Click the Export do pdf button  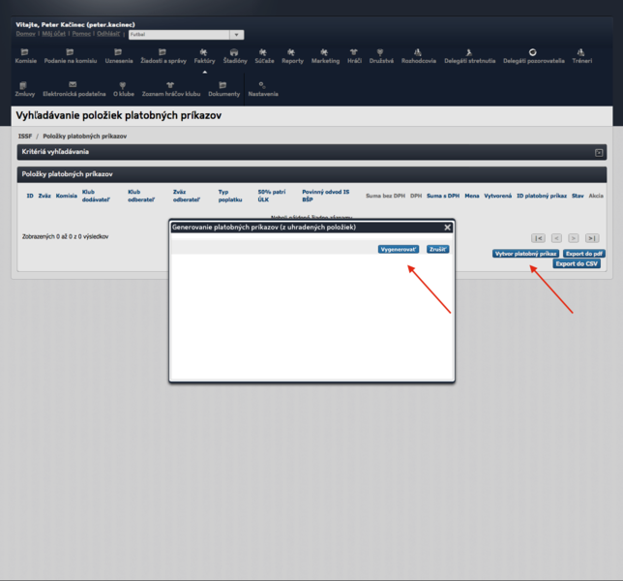coord(584,254)
